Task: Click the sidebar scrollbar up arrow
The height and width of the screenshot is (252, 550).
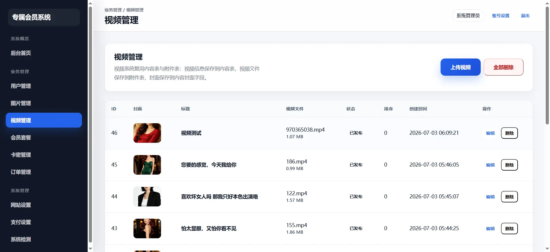Action: pyautogui.click(x=91, y=3)
